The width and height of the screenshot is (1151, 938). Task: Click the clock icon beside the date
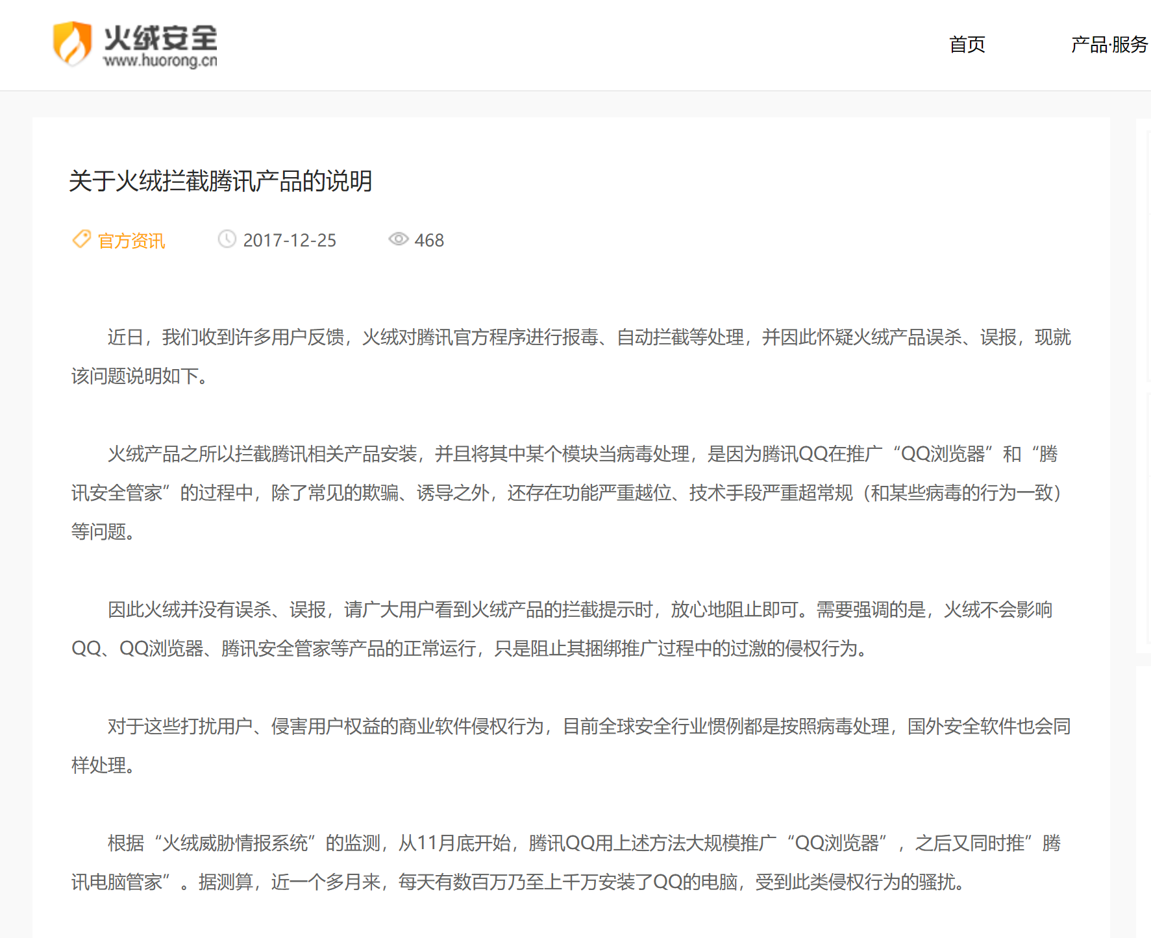[227, 239]
